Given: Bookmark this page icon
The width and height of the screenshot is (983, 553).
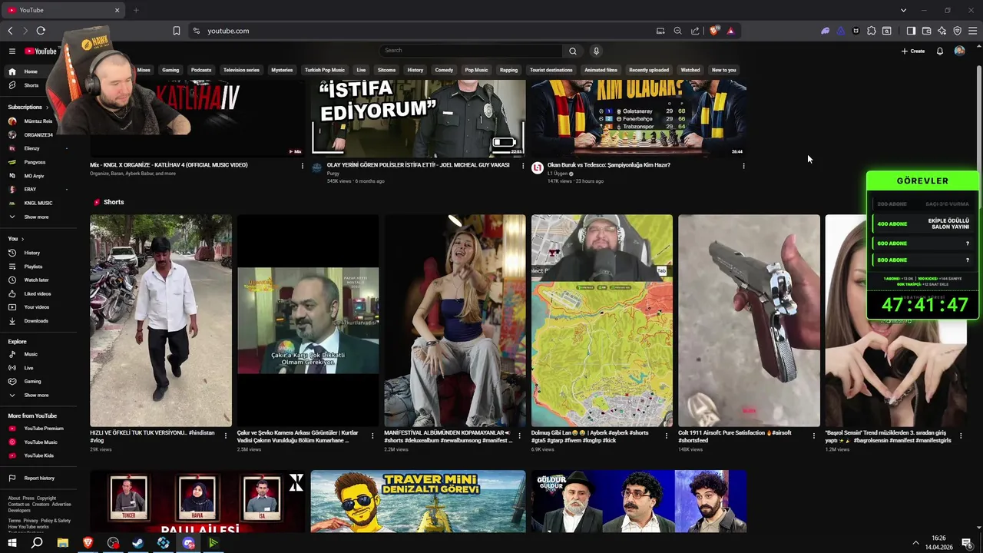Looking at the screenshot, I should (x=177, y=31).
